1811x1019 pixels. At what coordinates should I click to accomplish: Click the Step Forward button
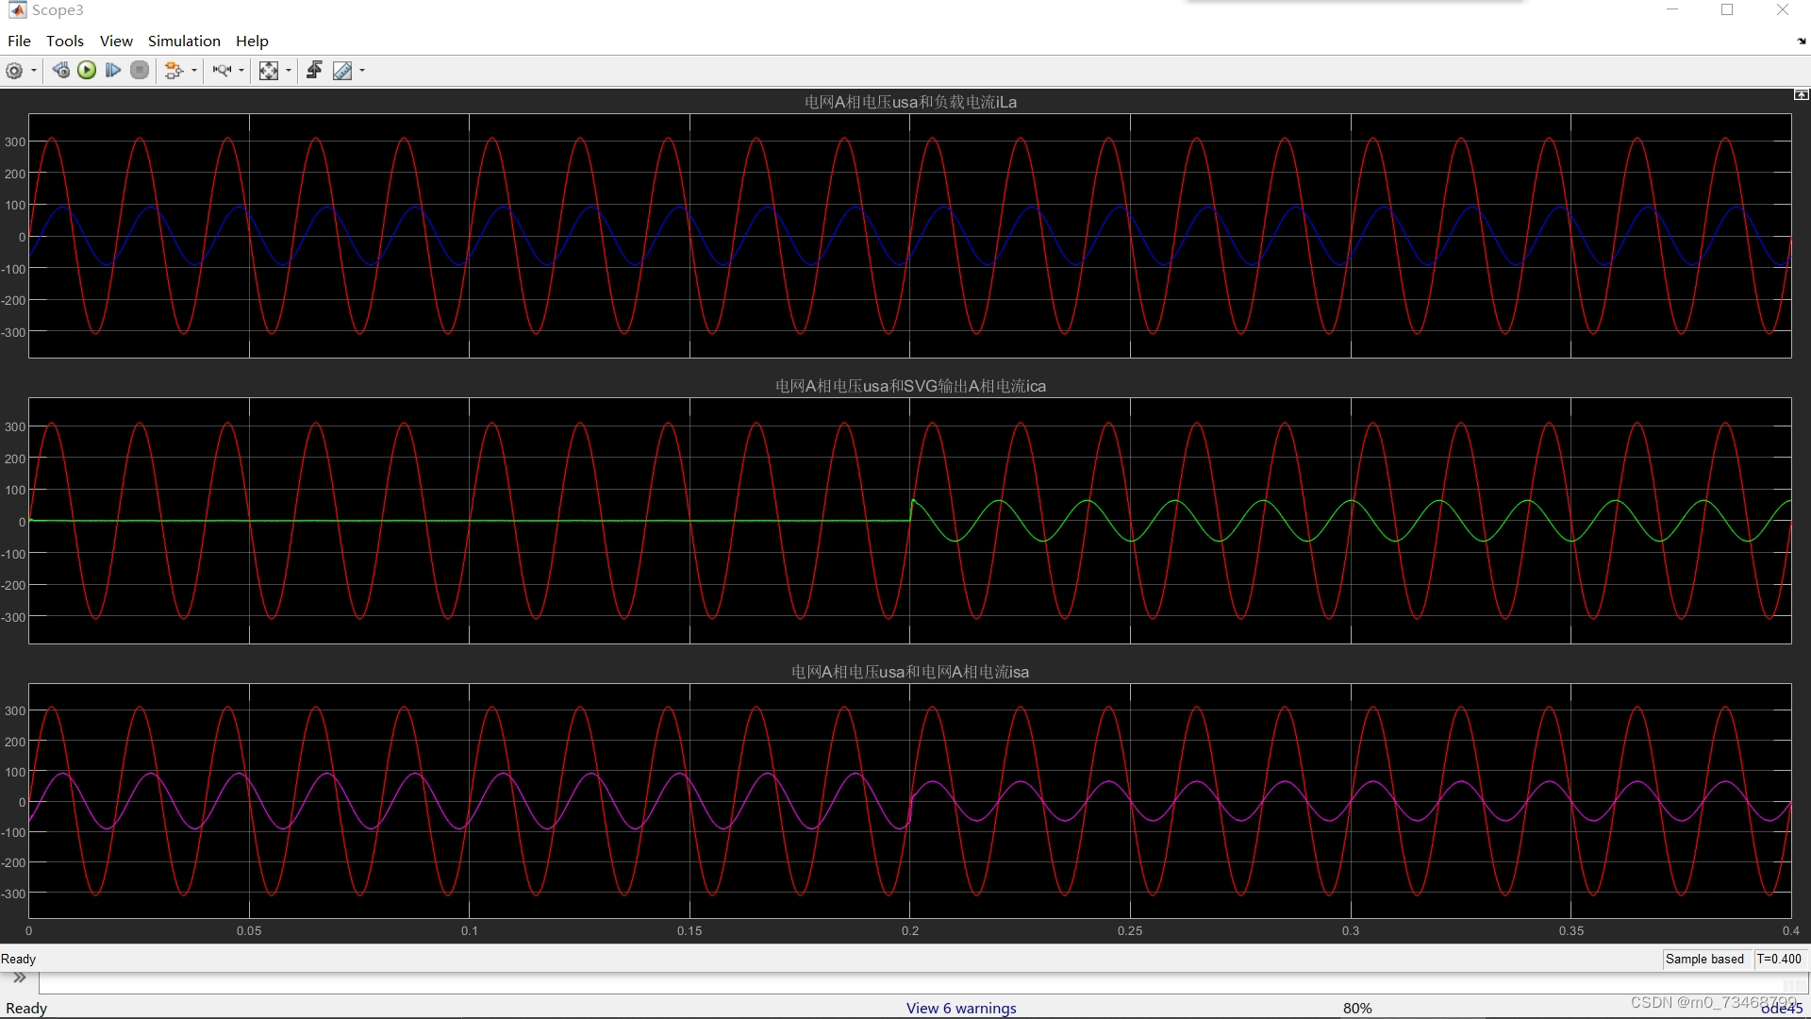[113, 71]
